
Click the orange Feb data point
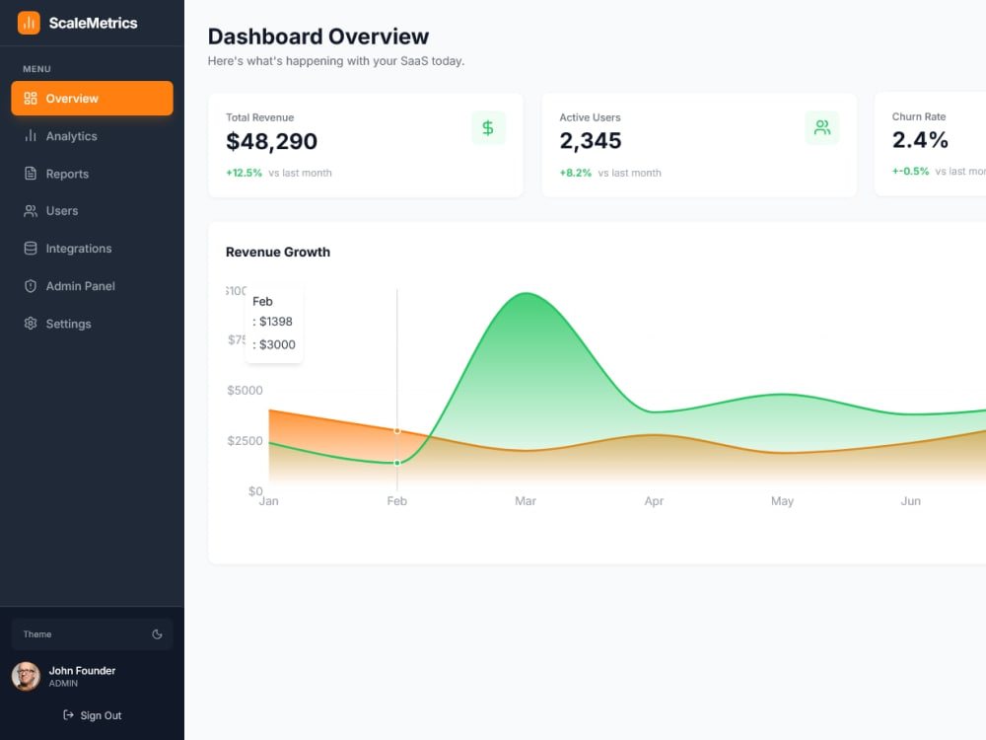[397, 431]
